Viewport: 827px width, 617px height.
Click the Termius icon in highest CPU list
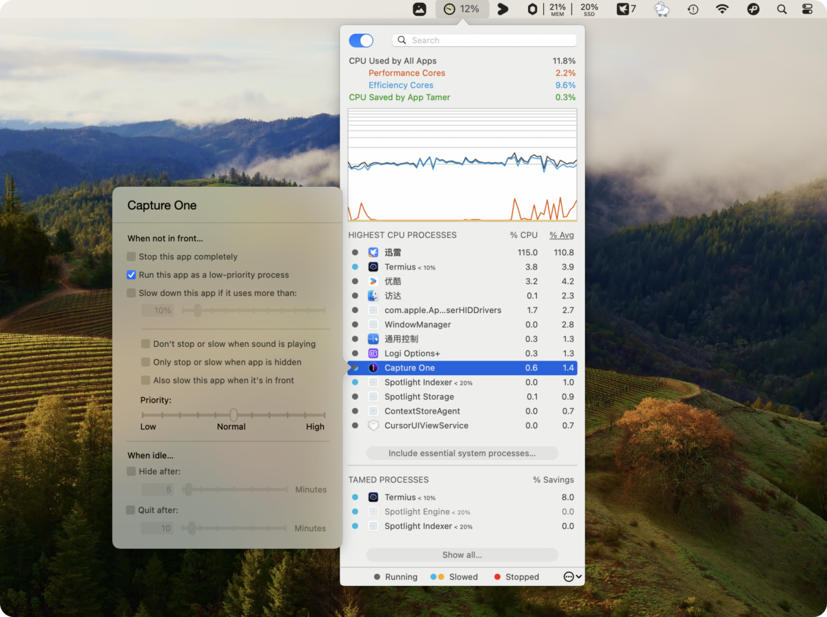click(x=373, y=267)
